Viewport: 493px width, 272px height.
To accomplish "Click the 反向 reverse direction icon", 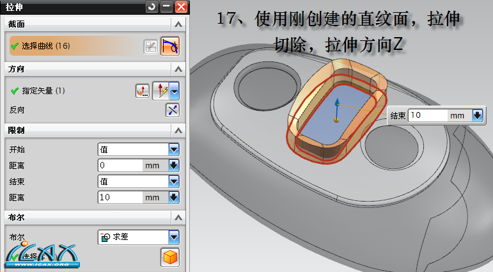I will point(172,110).
